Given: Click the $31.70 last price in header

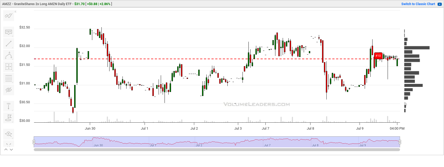Looking at the screenshot, I should click(x=80, y=4).
